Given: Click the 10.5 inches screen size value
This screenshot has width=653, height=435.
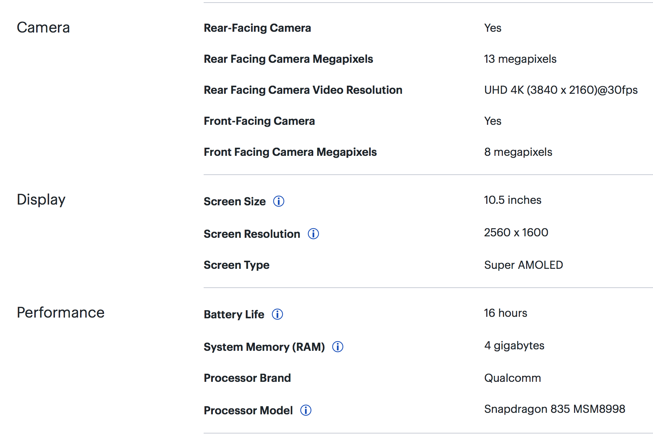Looking at the screenshot, I should click(x=512, y=200).
